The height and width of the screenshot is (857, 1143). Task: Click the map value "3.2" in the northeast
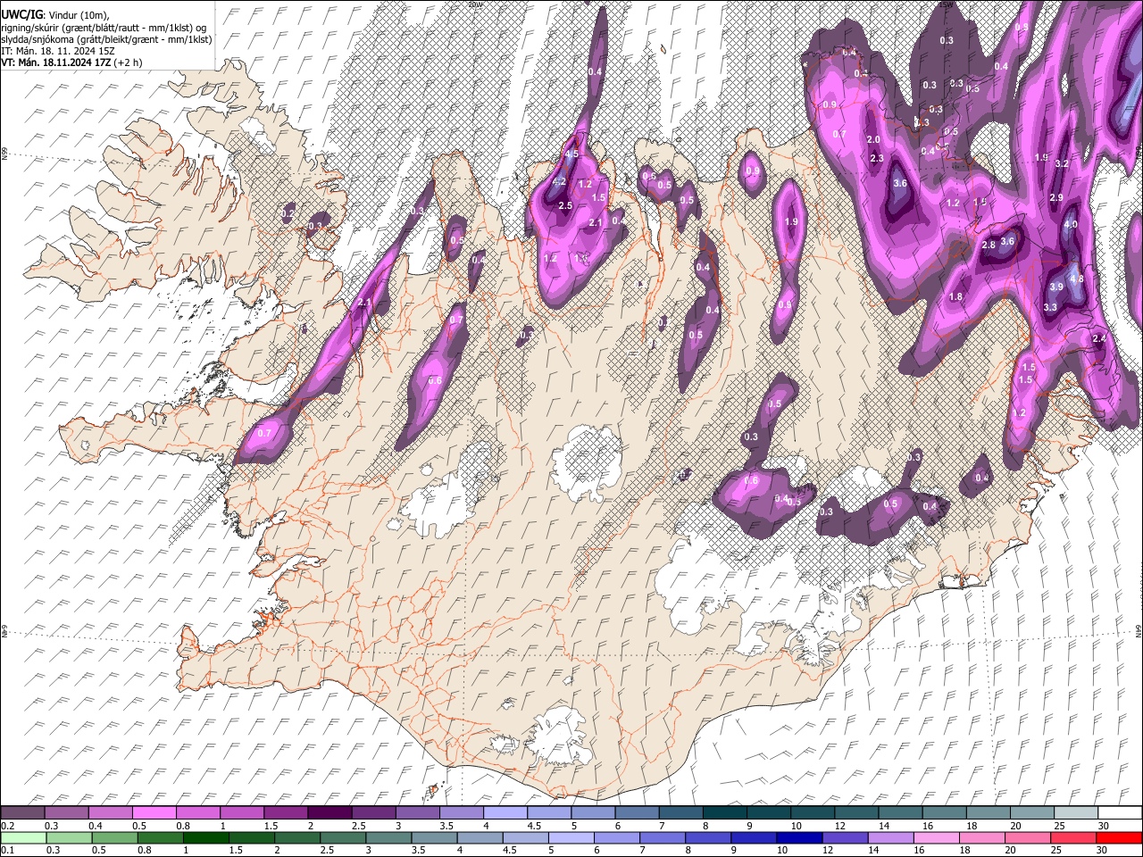[x=1062, y=164]
